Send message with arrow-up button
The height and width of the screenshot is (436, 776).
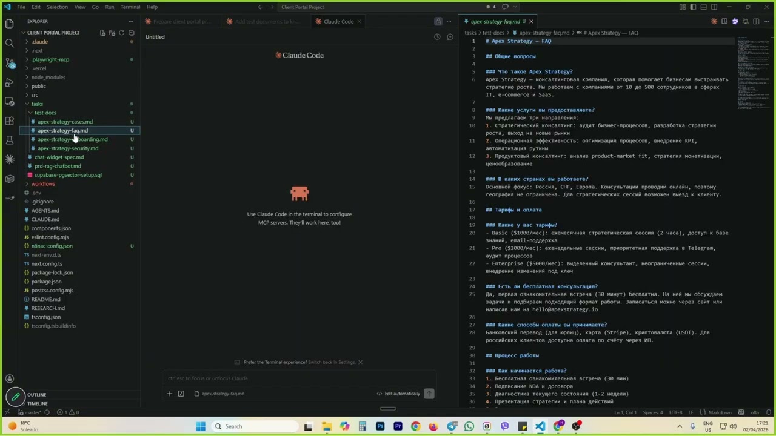click(x=429, y=394)
